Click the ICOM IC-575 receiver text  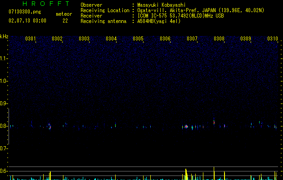(180, 16)
